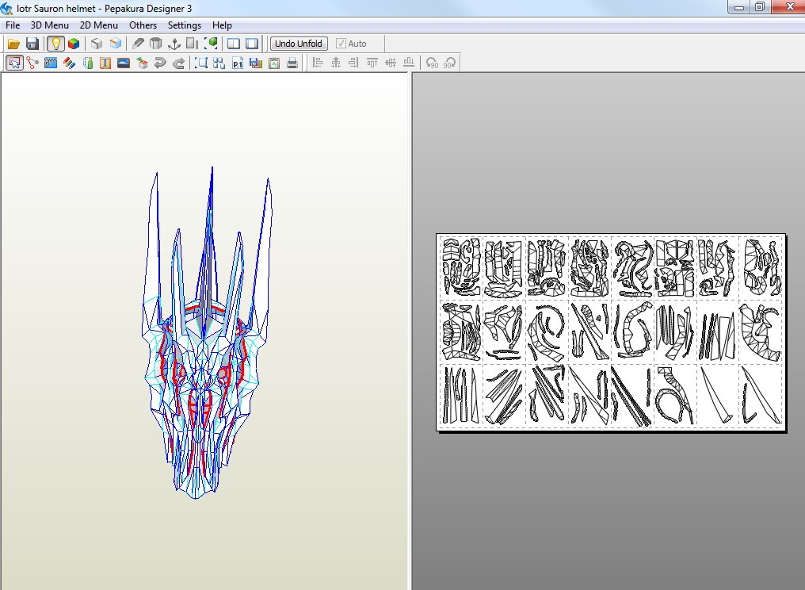Rotate counterclockwise 90 degrees icon
This screenshot has height=590, width=805.
point(432,63)
